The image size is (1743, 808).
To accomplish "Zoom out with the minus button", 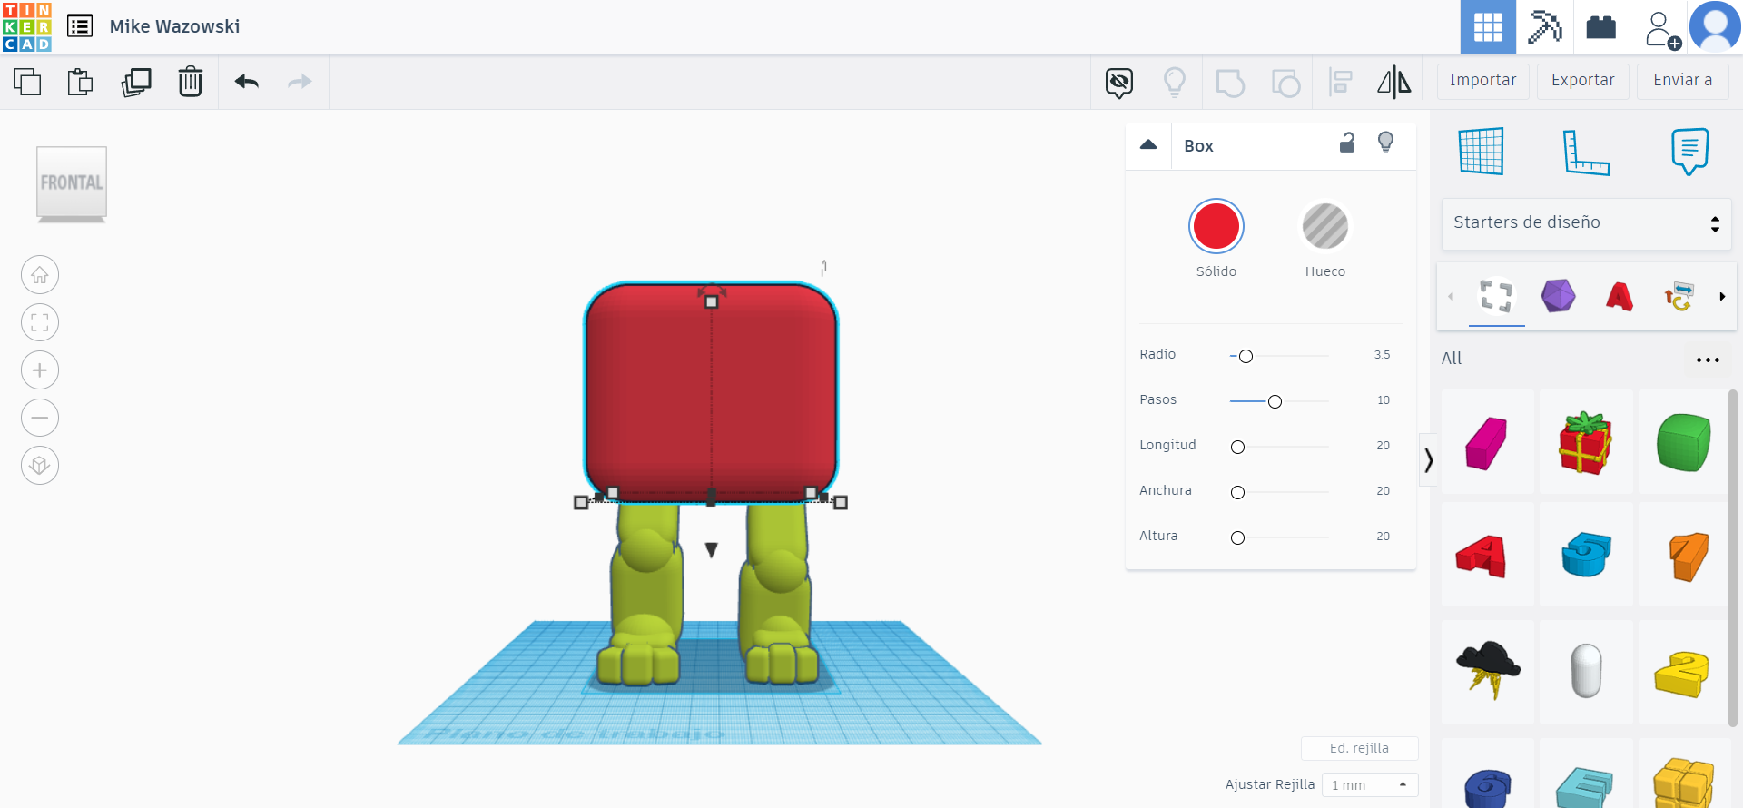I will click(40, 418).
